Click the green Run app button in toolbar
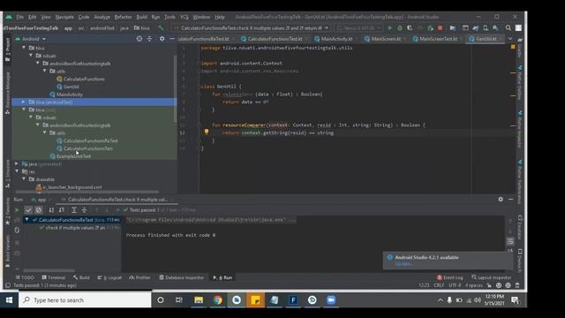 [389, 27]
